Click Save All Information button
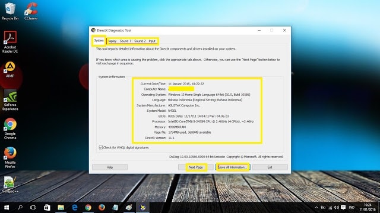 (x=232, y=167)
